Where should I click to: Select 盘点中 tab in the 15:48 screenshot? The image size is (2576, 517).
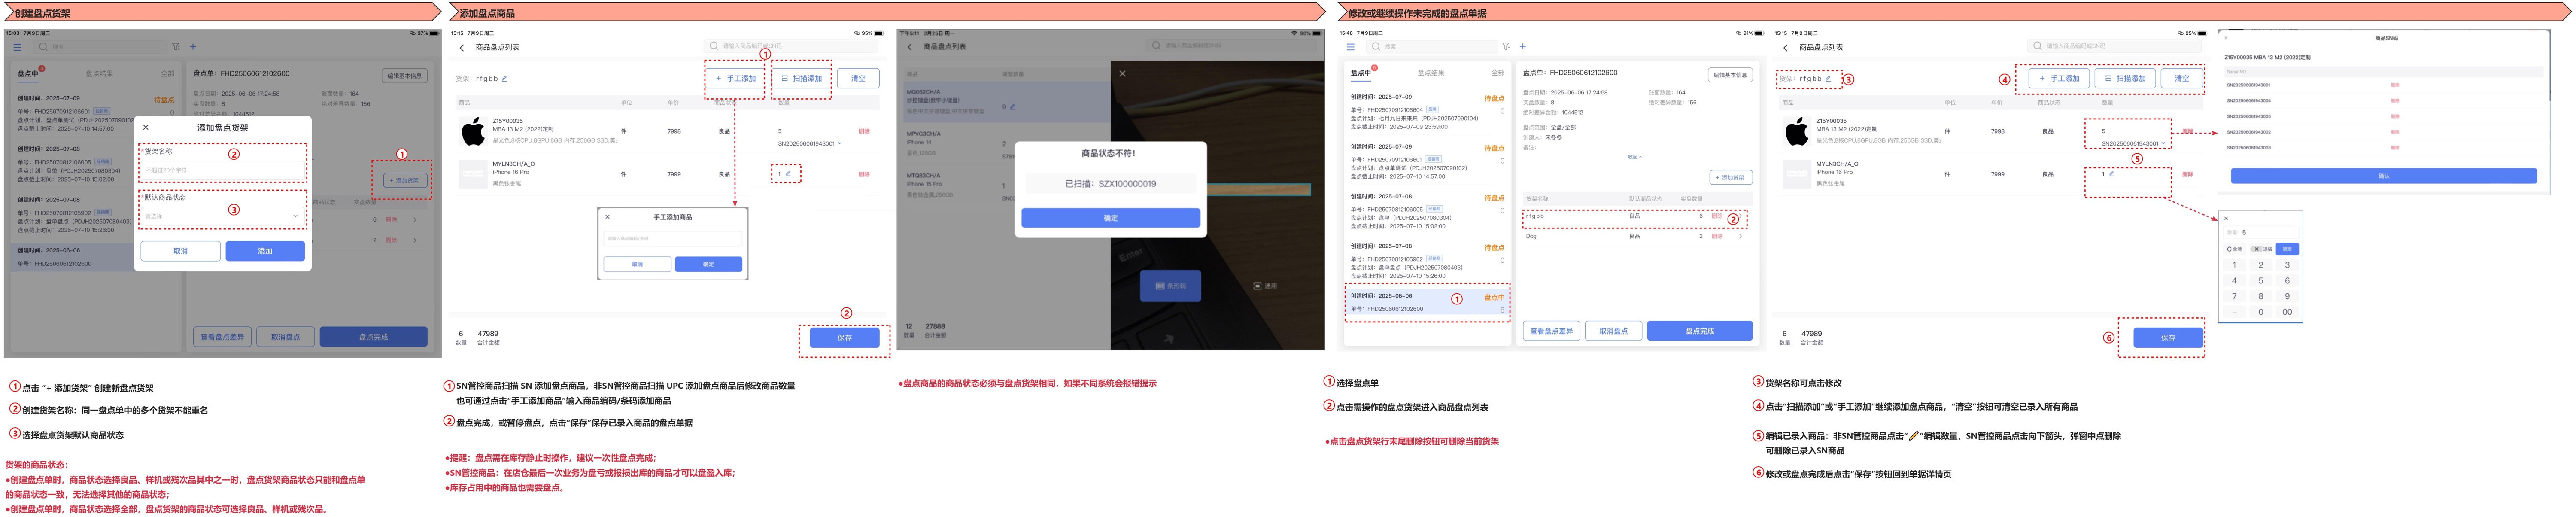(1361, 73)
